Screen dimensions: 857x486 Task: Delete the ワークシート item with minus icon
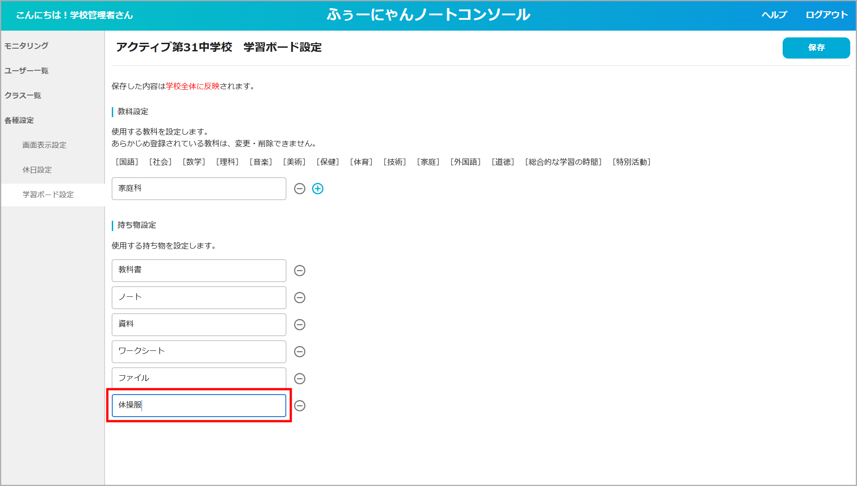(x=300, y=352)
